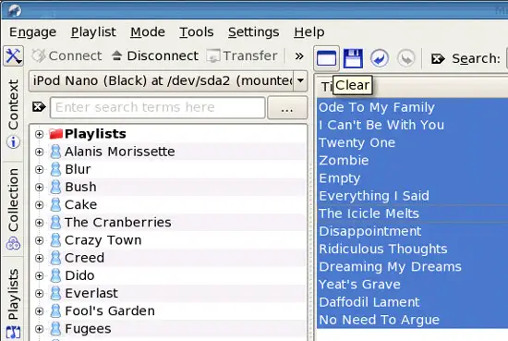Select the track 'I Can't Be With You'

[381, 125]
